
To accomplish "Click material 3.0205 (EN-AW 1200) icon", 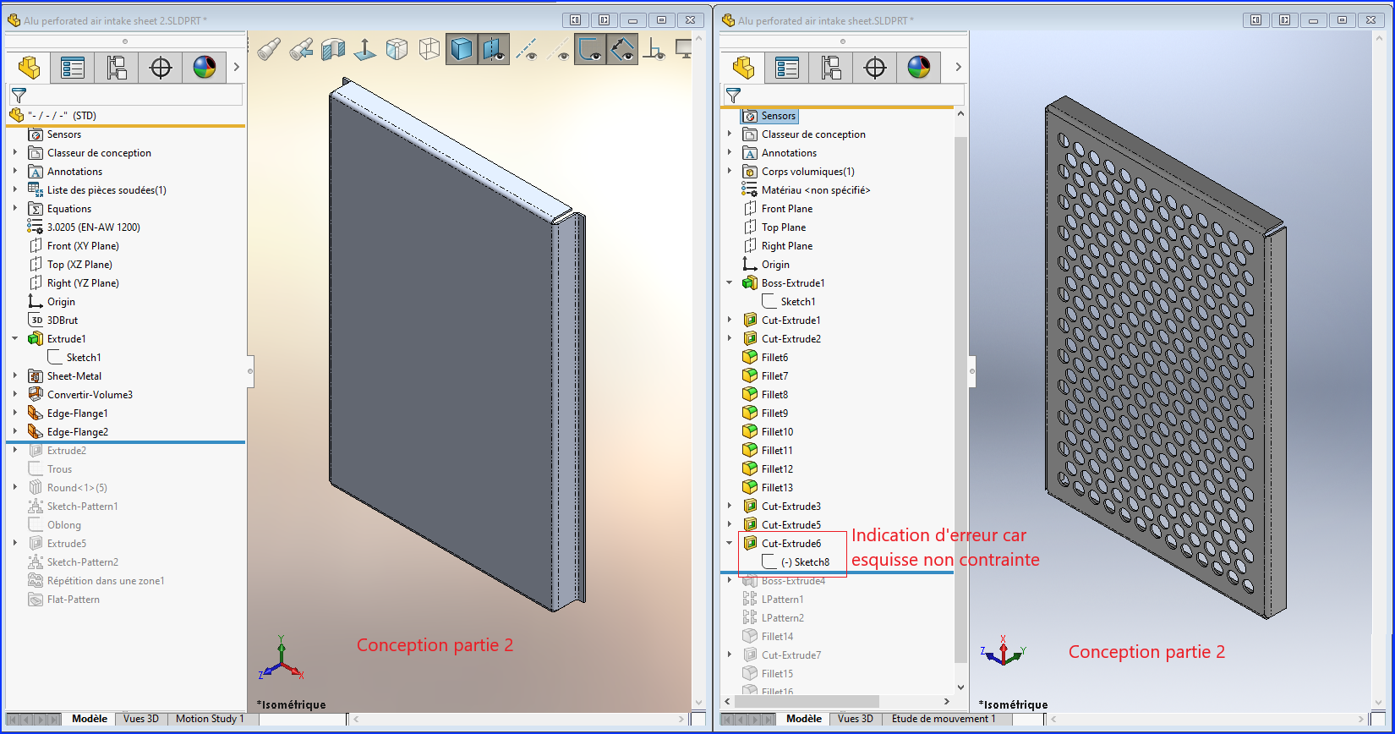I will pyautogui.click(x=36, y=227).
